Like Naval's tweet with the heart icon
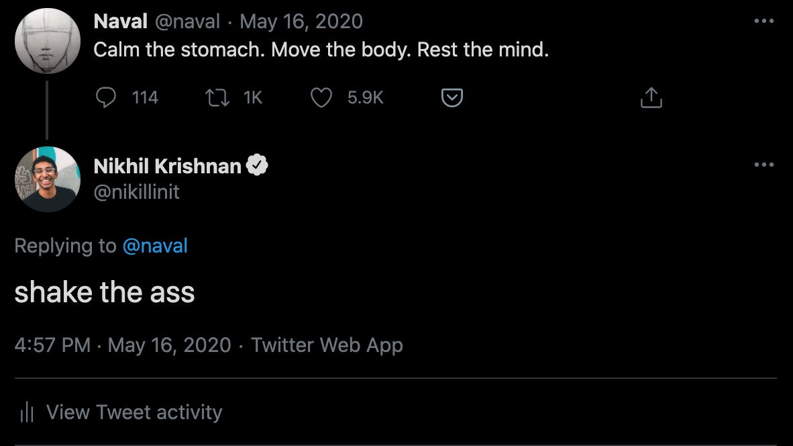 (x=321, y=98)
